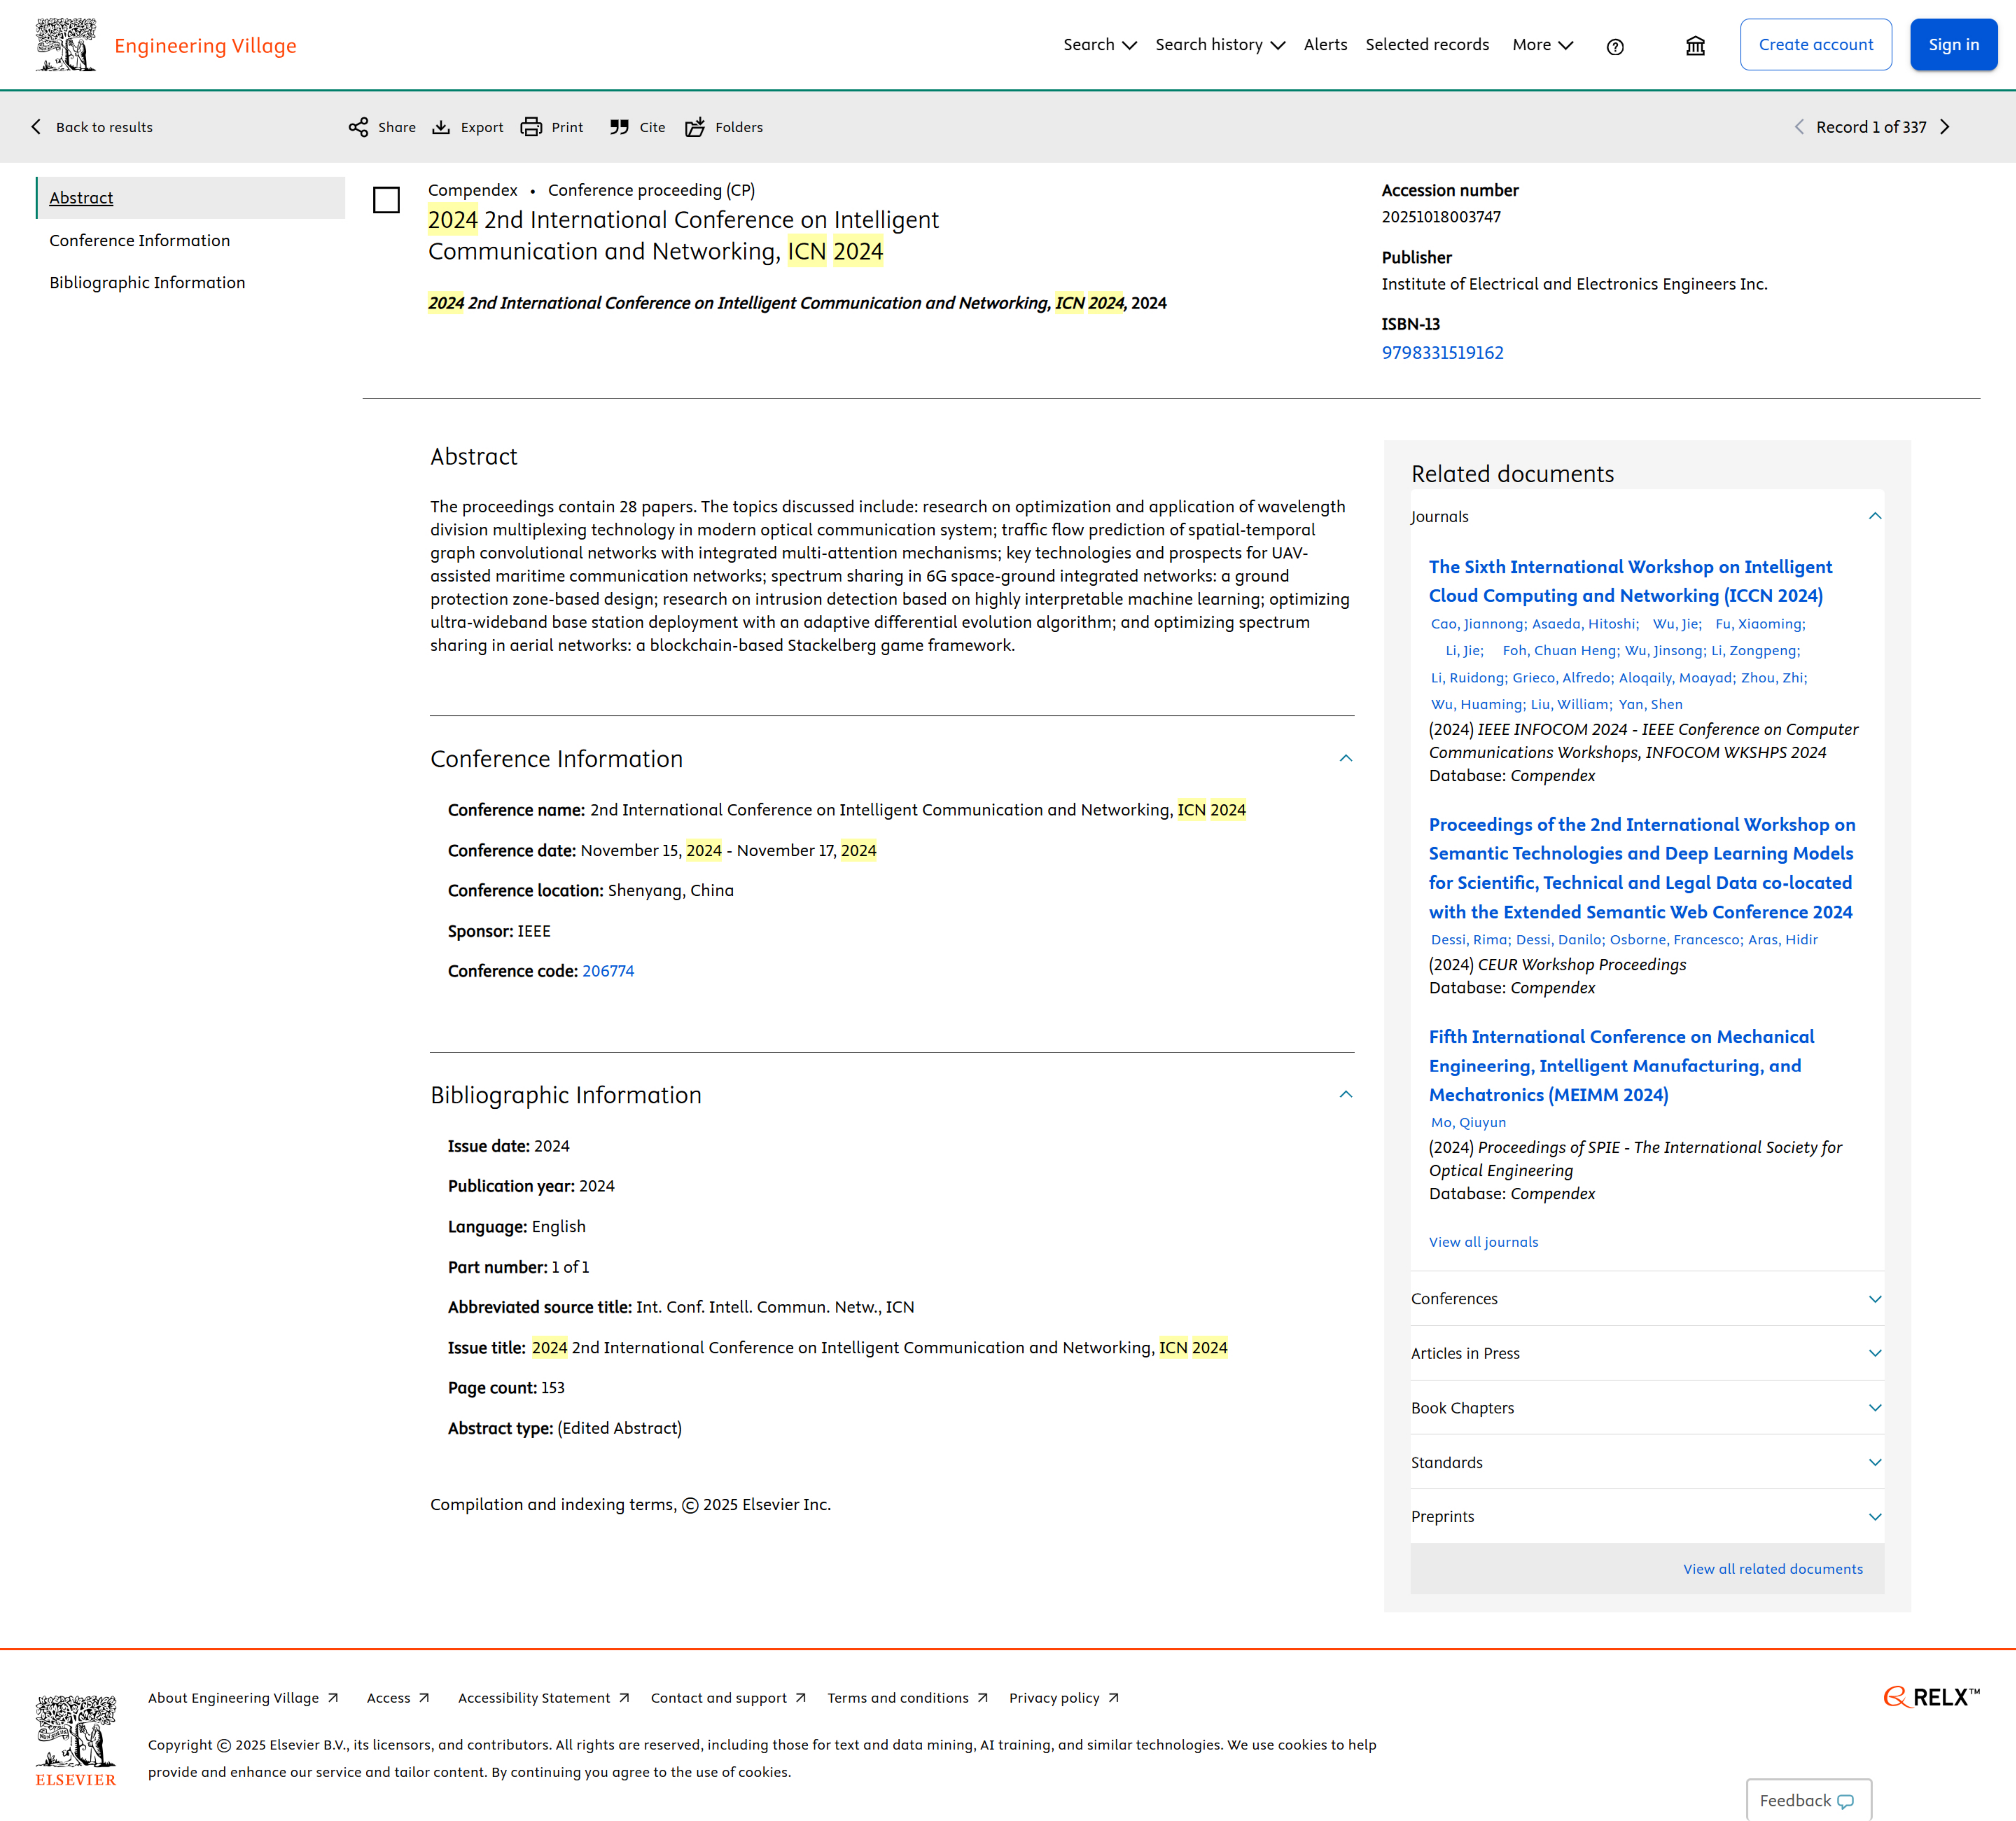Click author Cao, Jiannong
Screen dimensions: 2016x1821
[1478, 624]
